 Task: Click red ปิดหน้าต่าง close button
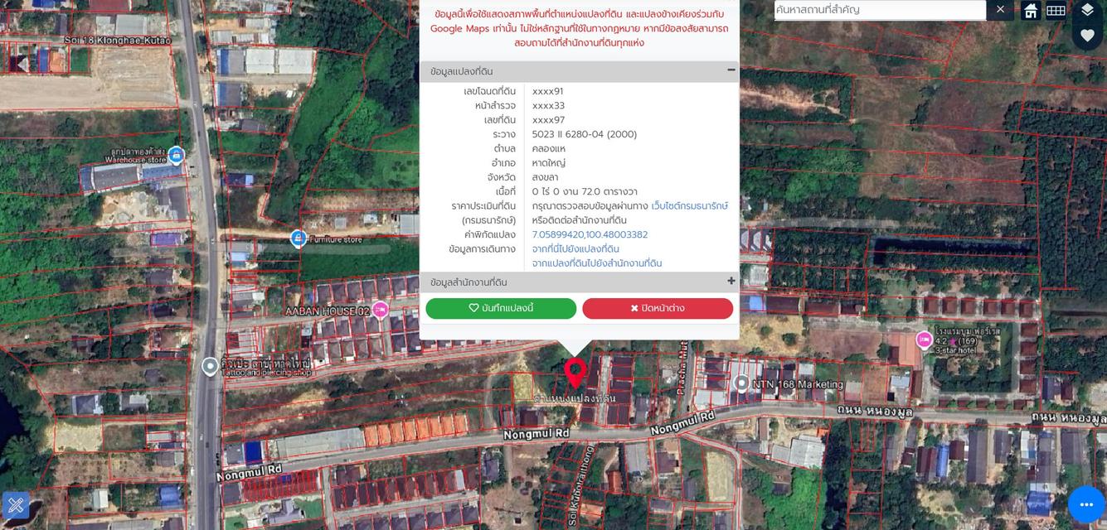[x=658, y=308]
